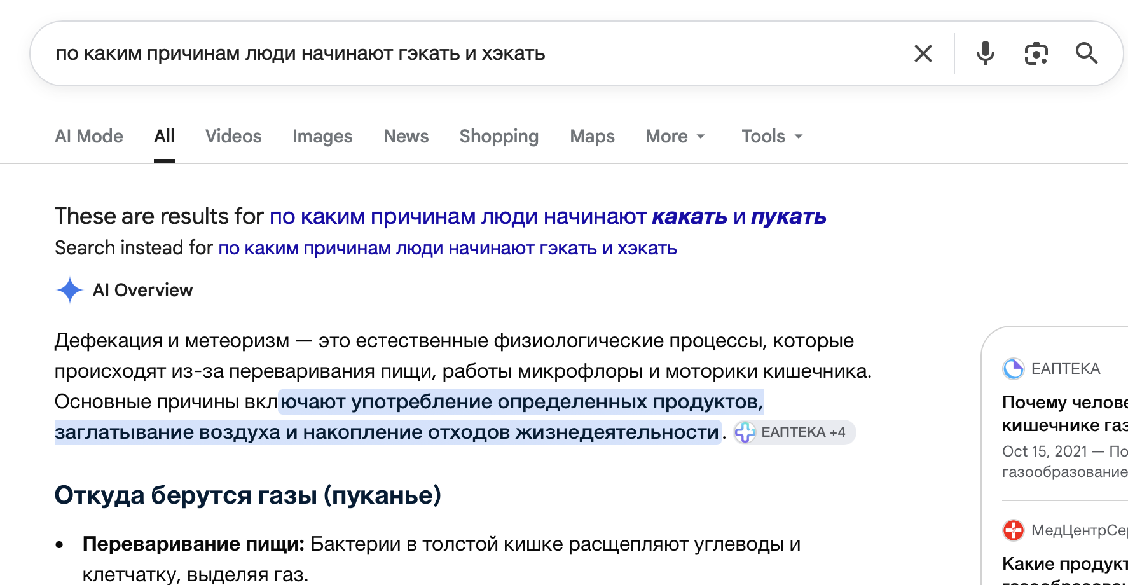Viewport: 1128px width, 585px height.
Task: Open the Shopping tab
Action: (x=499, y=136)
